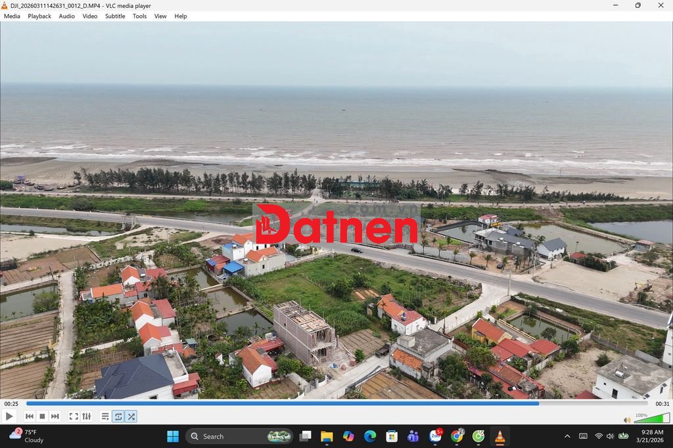Disable random shuffle playback
673x448 pixels.
click(x=131, y=416)
